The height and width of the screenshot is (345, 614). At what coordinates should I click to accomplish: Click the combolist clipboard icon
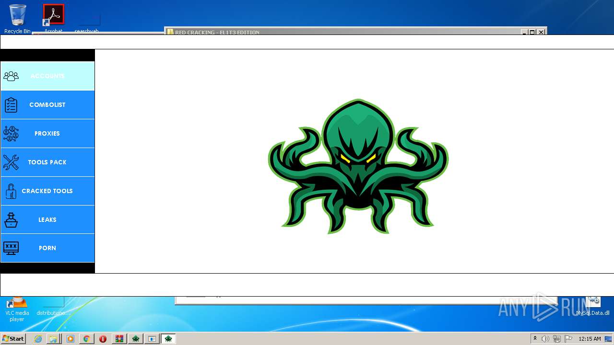[11, 105]
